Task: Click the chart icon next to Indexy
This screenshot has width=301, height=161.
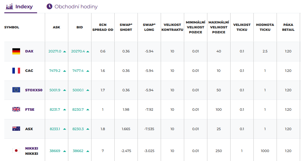Action: [10, 6]
